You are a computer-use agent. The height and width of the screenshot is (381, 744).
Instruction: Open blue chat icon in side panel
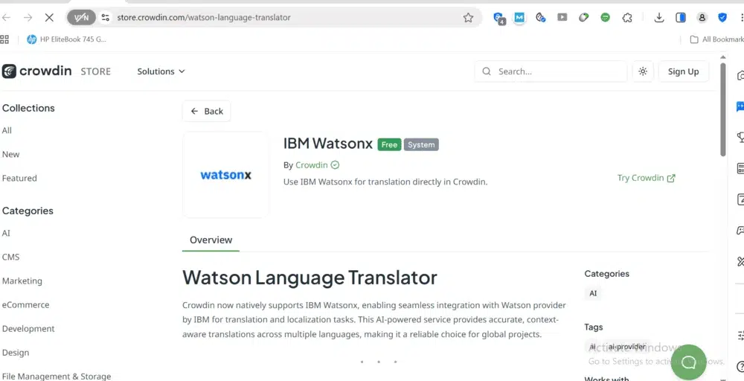pyautogui.click(x=740, y=106)
